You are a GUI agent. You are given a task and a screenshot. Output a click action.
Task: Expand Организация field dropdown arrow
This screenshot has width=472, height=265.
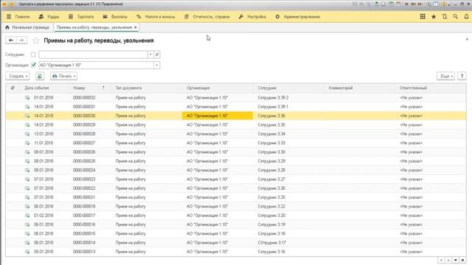pyautogui.click(x=157, y=66)
